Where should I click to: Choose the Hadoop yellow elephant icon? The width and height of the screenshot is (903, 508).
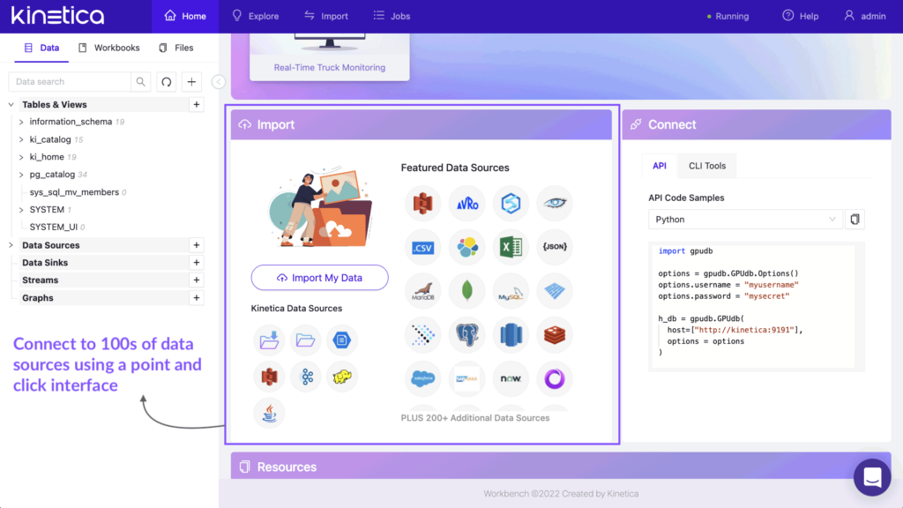pos(342,377)
